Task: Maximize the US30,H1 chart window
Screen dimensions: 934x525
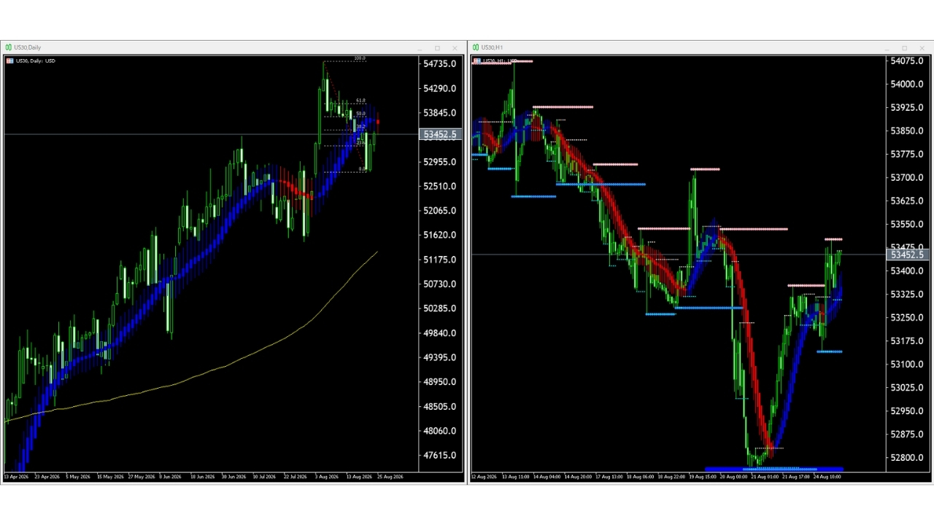Action: coord(904,48)
